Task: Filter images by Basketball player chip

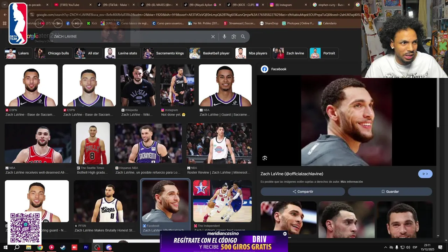Action: 211,53
